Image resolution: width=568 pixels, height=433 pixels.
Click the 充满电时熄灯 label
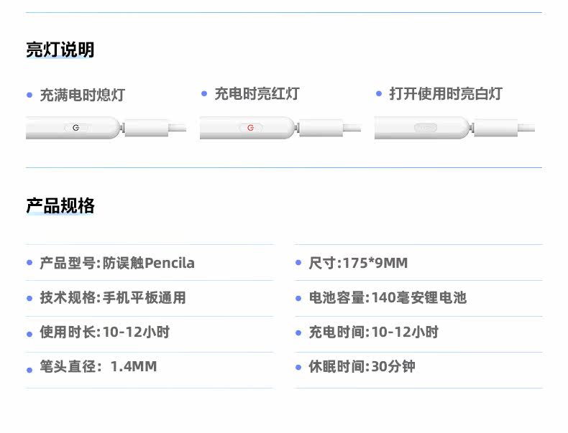[83, 95]
